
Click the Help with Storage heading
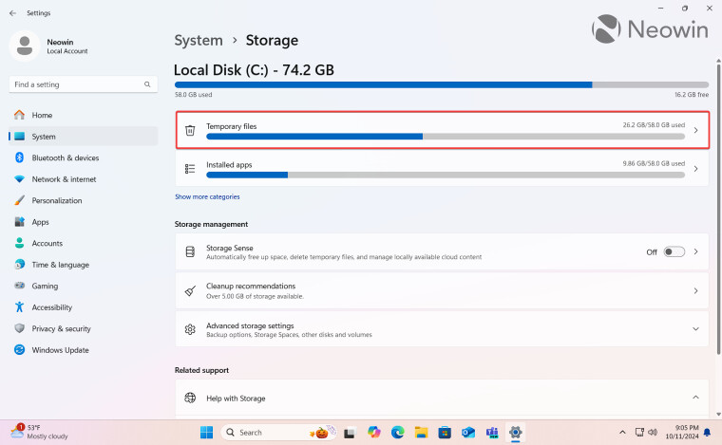(236, 399)
